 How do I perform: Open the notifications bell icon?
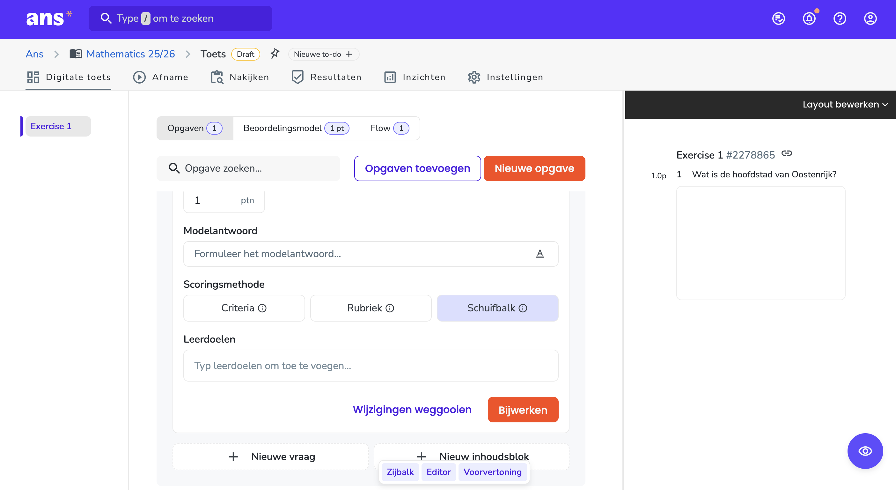(x=809, y=19)
